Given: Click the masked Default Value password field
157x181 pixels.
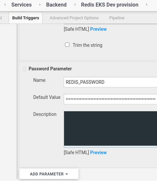Looking at the screenshot, I should point(110,99).
